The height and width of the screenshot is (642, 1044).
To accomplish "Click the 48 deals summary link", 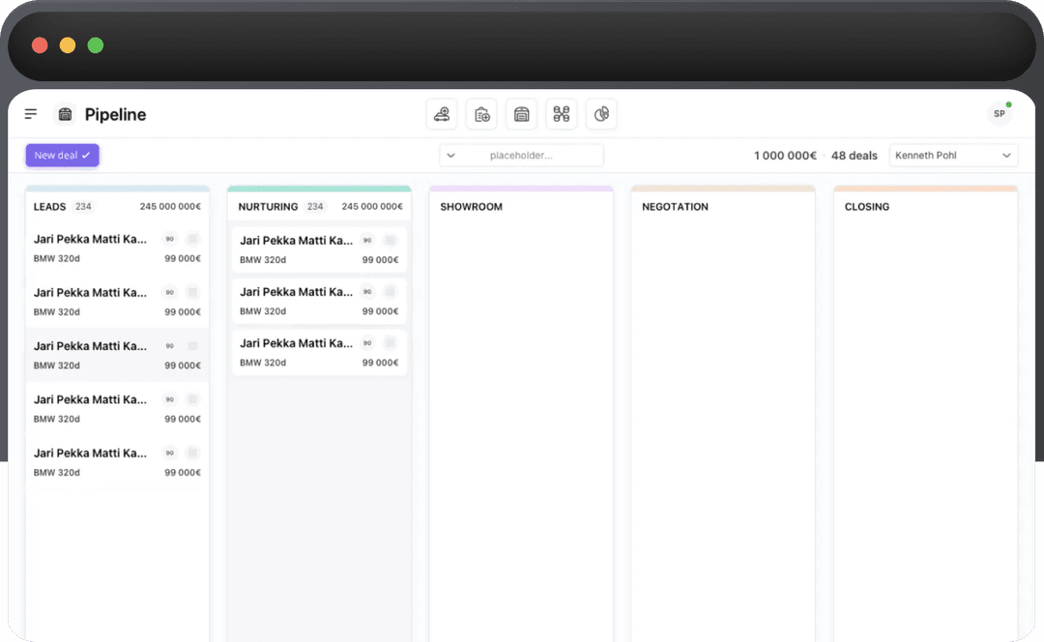I will tap(855, 155).
